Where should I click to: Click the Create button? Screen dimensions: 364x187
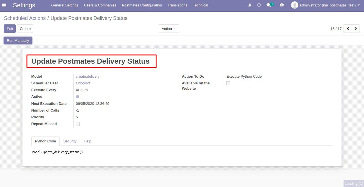(25, 29)
